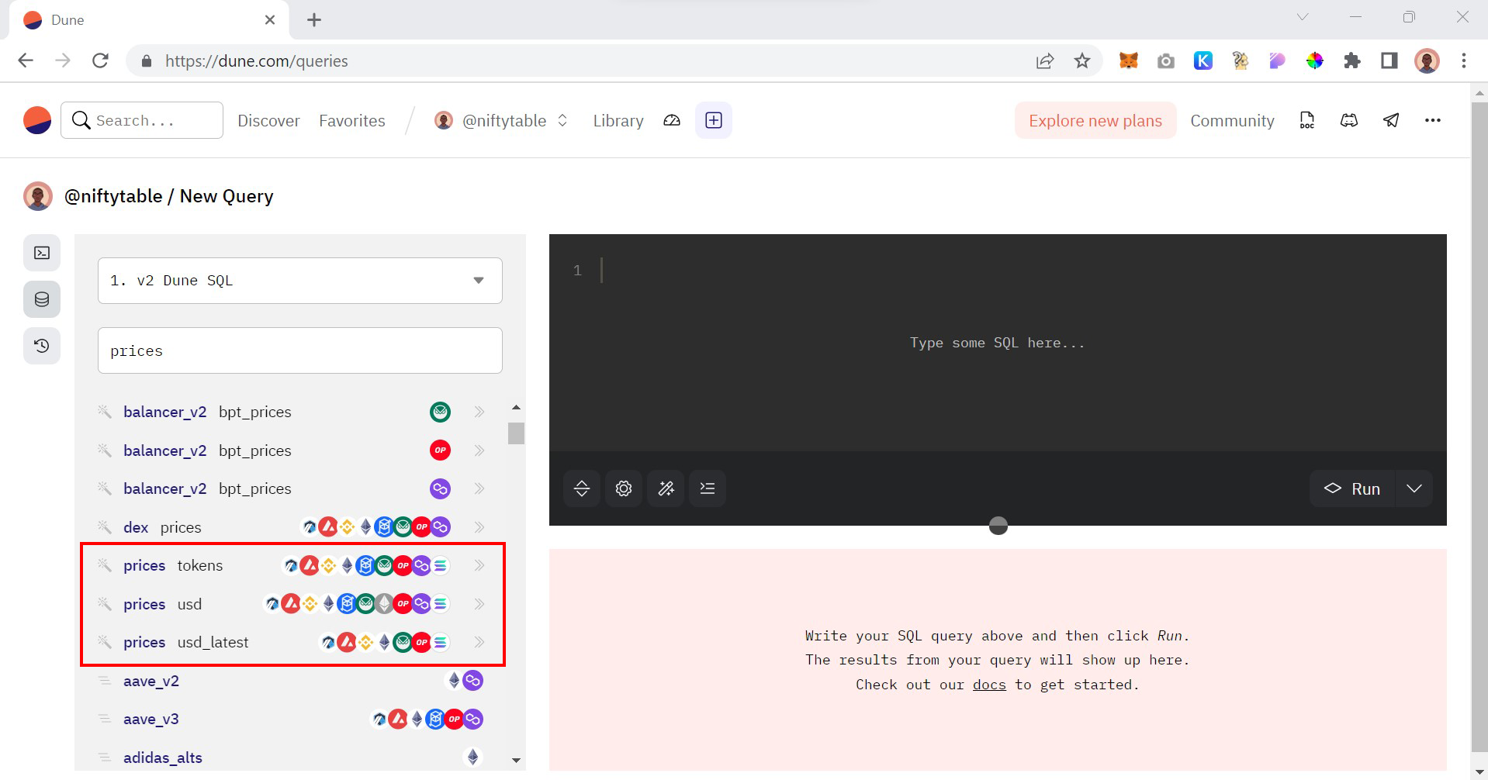Show the data explorer database icon panel
This screenshot has height=780, width=1488.
(x=42, y=299)
